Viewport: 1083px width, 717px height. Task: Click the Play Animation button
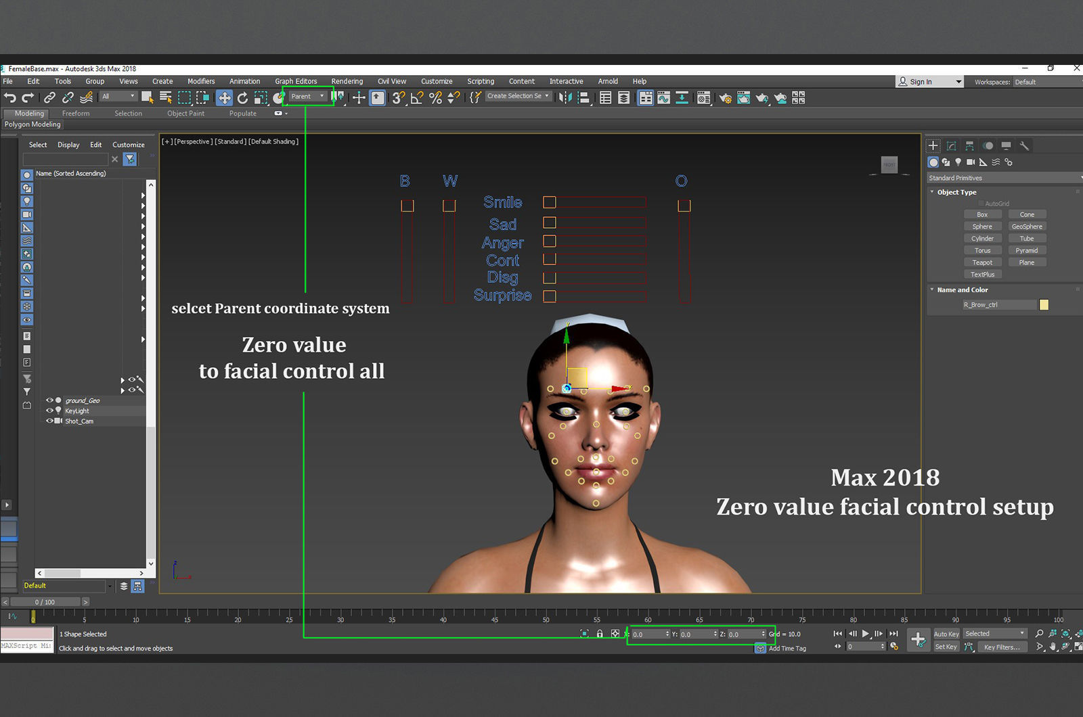coord(865,634)
